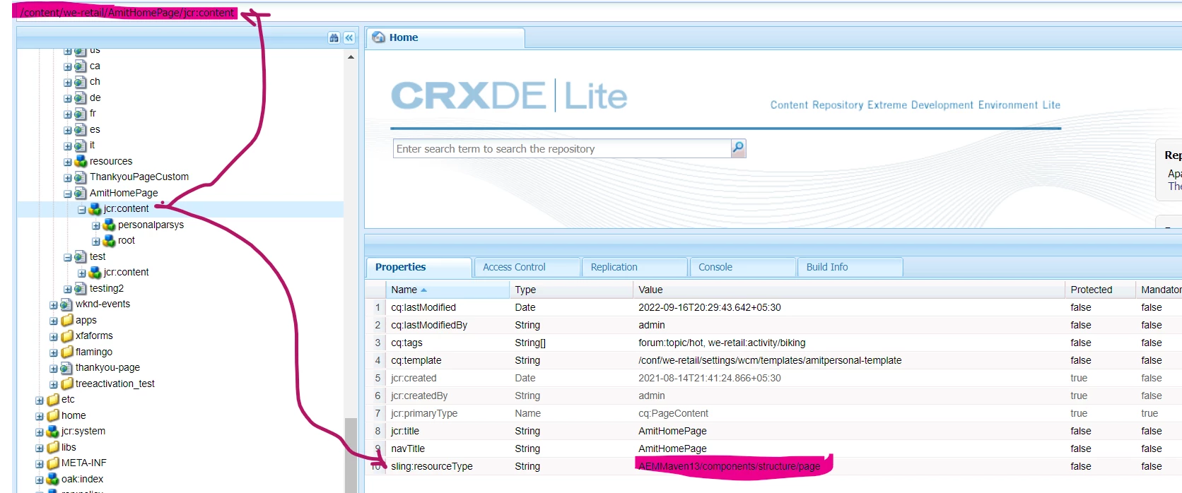Expand the testing2 tree node
The height and width of the screenshot is (493, 1182).
pos(68,290)
